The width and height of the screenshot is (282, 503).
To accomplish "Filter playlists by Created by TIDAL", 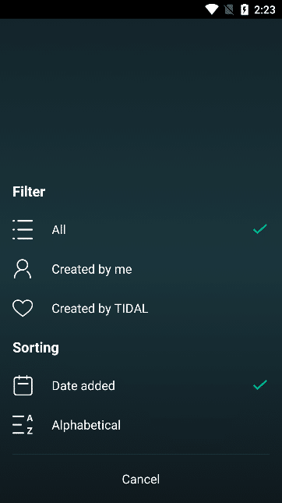I will tap(141, 308).
